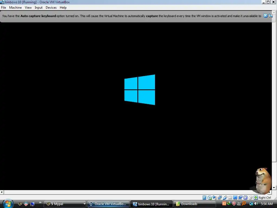Click the CPU virtualization status icon
Image resolution: width=277 pixels, height=208 pixels.
pos(245,197)
